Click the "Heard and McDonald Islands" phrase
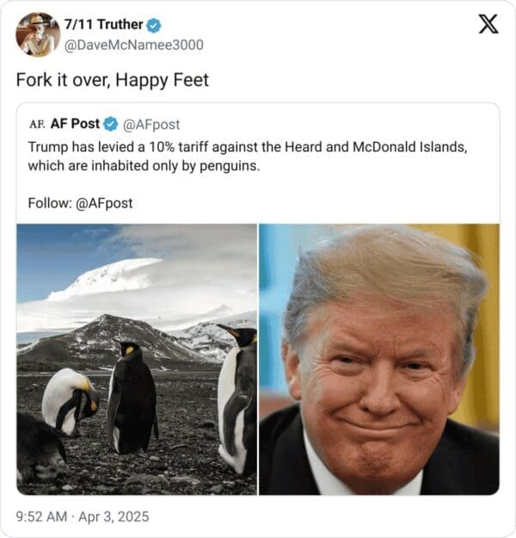 tap(376, 147)
